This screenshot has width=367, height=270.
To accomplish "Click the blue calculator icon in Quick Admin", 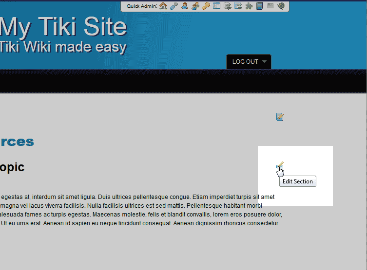I will pyautogui.click(x=260, y=6).
